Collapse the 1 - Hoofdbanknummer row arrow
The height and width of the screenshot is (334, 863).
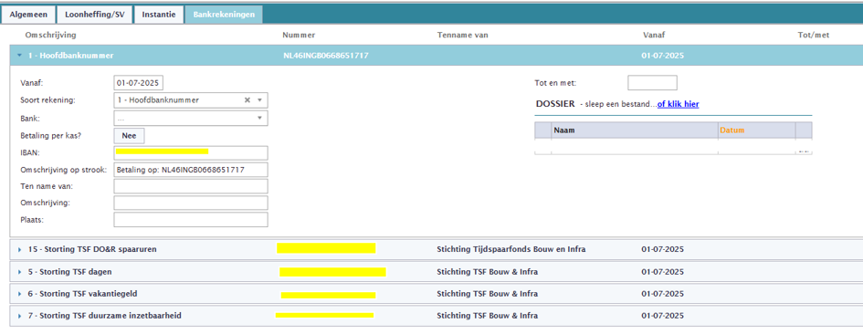[20, 56]
